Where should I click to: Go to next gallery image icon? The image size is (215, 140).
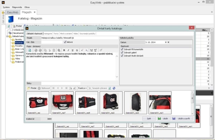62,88
